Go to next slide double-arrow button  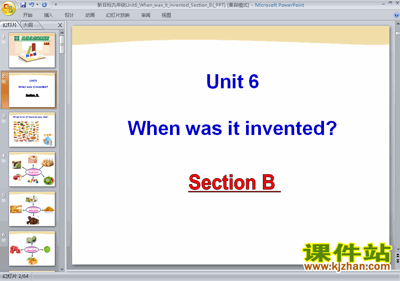[398, 261]
